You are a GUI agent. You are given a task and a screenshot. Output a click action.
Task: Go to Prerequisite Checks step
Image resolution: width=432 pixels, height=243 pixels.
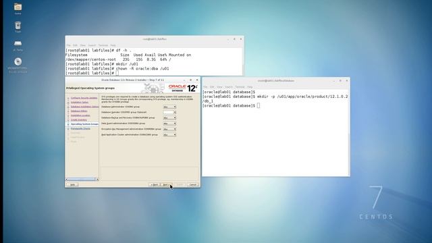click(80, 129)
